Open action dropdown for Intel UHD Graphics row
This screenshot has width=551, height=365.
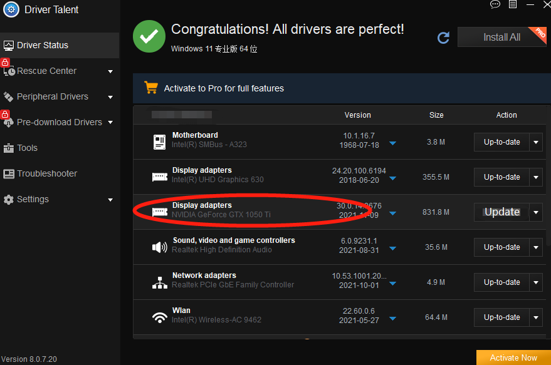536,177
